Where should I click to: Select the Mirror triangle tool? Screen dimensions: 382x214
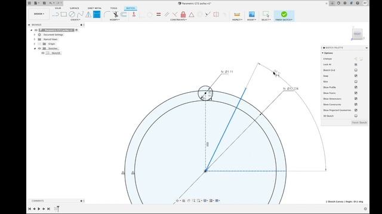click(88, 14)
